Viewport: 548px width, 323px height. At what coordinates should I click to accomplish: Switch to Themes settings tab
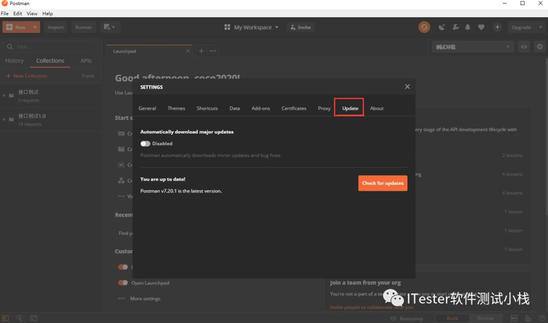[176, 108]
